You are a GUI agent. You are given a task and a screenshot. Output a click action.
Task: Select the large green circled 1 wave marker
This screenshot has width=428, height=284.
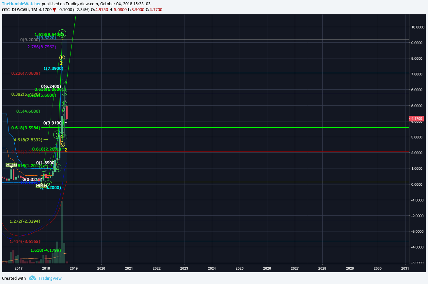pos(43,168)
